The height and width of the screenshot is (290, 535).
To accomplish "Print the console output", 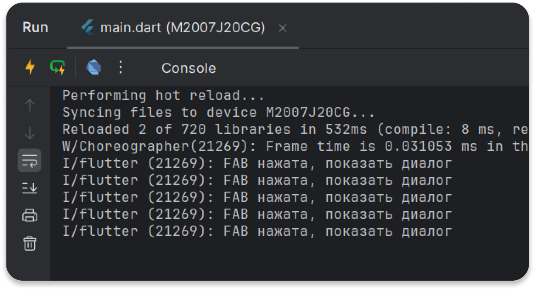I will click(x=30, y=216).
